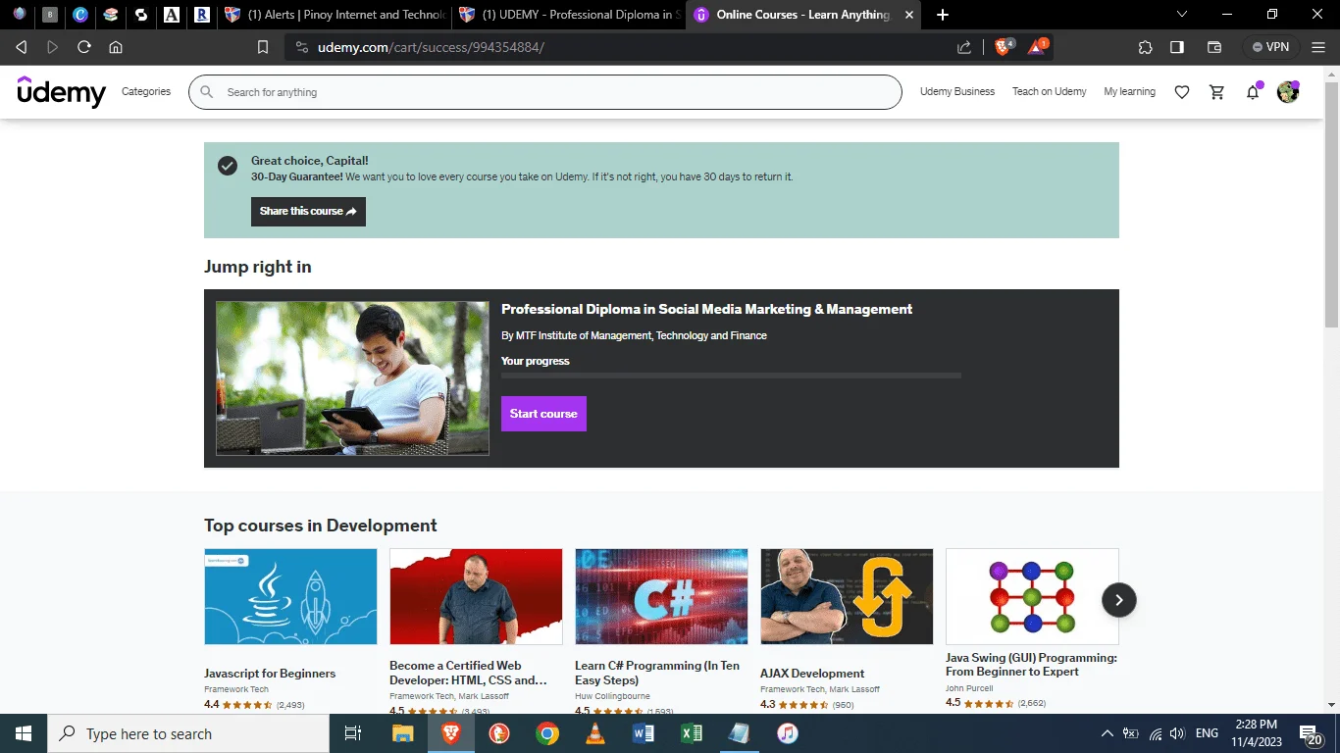This screenshot has width=1340, height=753.
Task: Open the notifications bell icon
Action: click(x=1253, y=92)
